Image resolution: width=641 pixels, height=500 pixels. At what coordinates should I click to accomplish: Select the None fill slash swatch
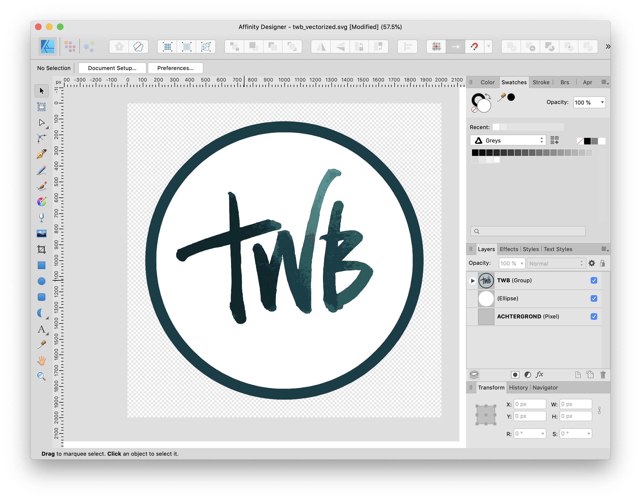(580, 141)
